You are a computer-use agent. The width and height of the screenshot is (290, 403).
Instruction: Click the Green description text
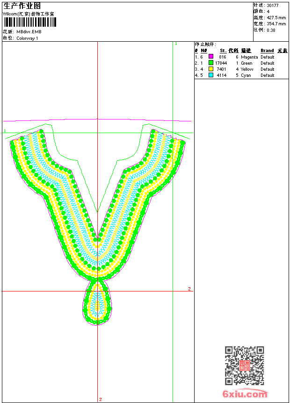[246, 63]
